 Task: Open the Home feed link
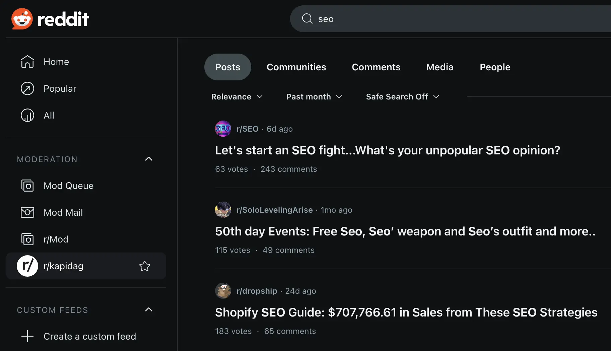[x=56, y=62]
